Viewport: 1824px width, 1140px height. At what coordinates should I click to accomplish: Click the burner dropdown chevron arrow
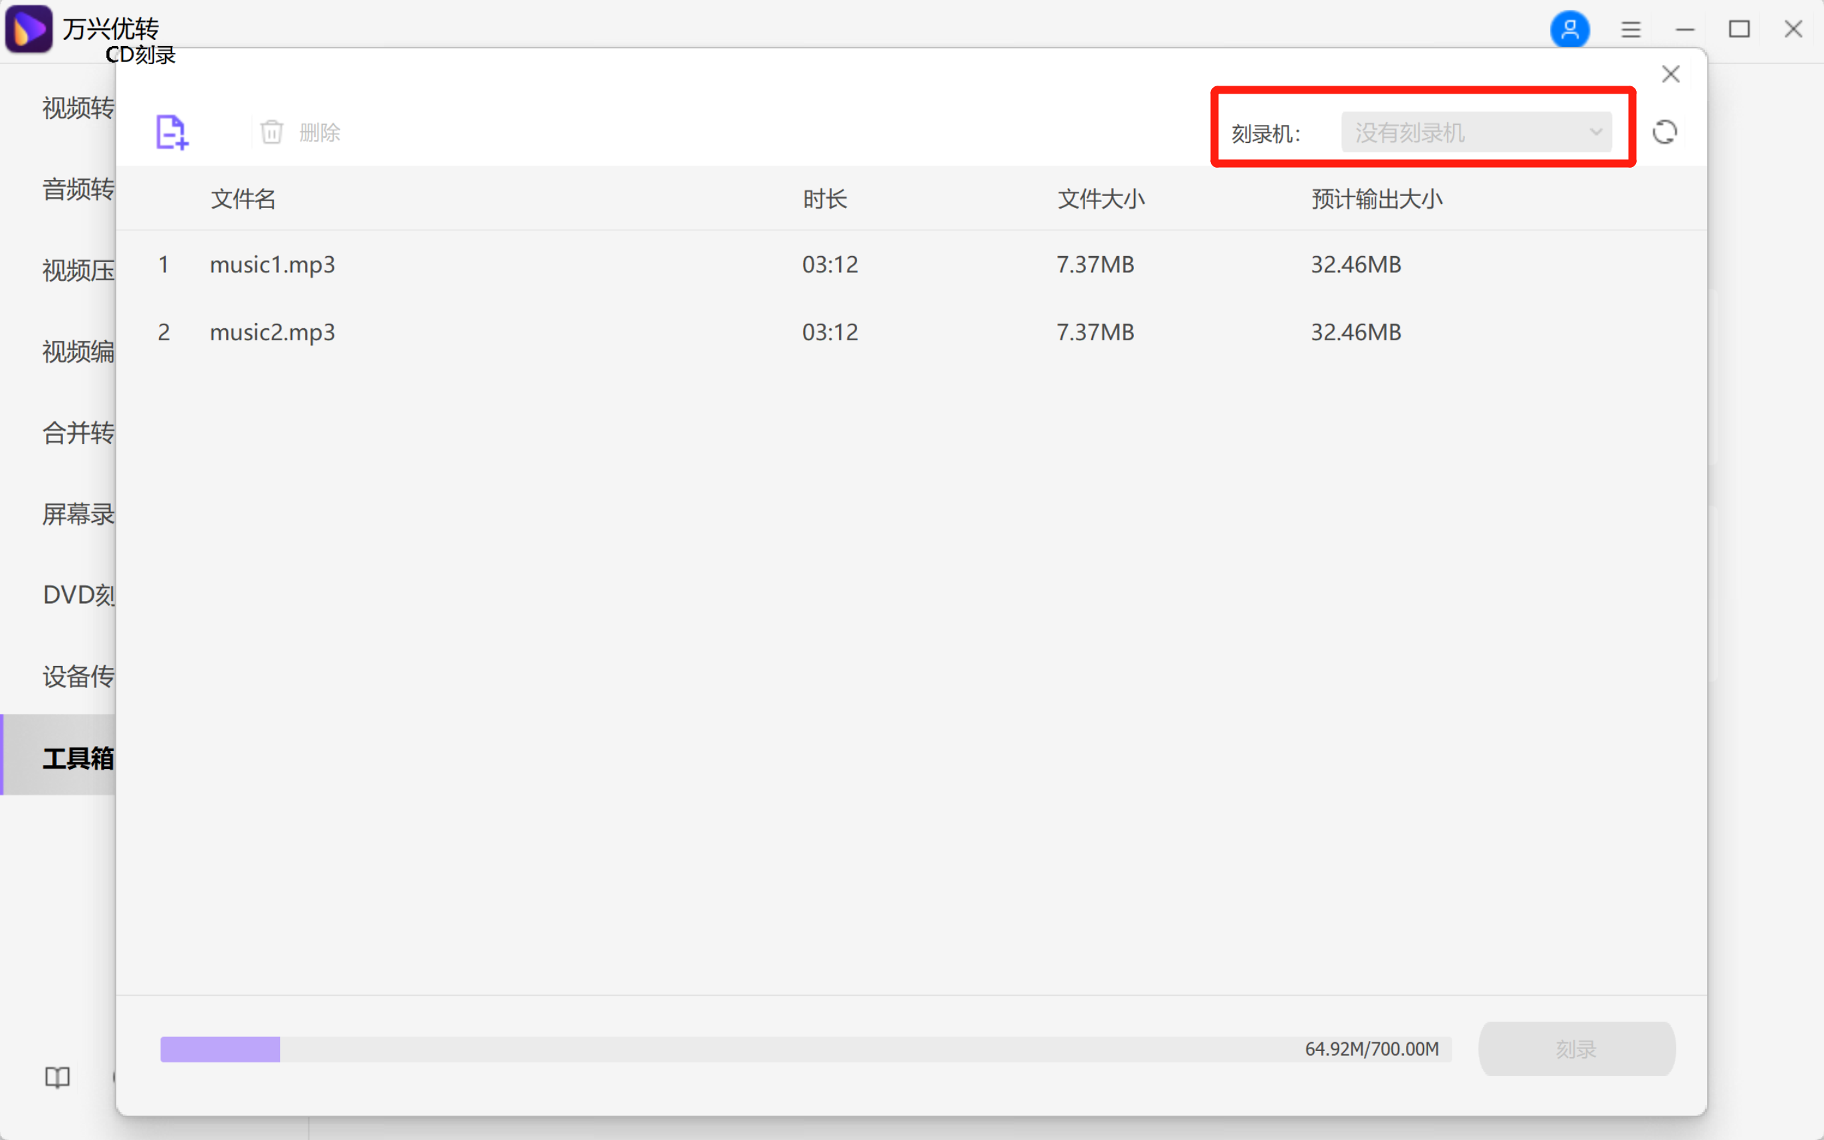click(x=1595, y=132)
